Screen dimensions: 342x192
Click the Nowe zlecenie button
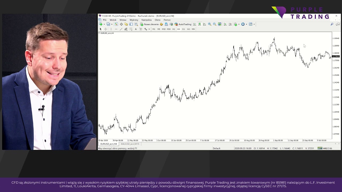[x=149, y=24]
